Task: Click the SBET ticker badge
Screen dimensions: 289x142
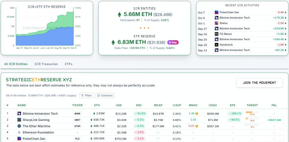Action: click(77, 120)
